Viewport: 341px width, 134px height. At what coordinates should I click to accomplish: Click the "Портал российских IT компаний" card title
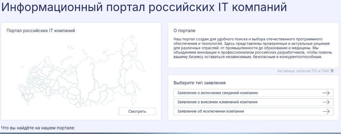coord(41,31)
